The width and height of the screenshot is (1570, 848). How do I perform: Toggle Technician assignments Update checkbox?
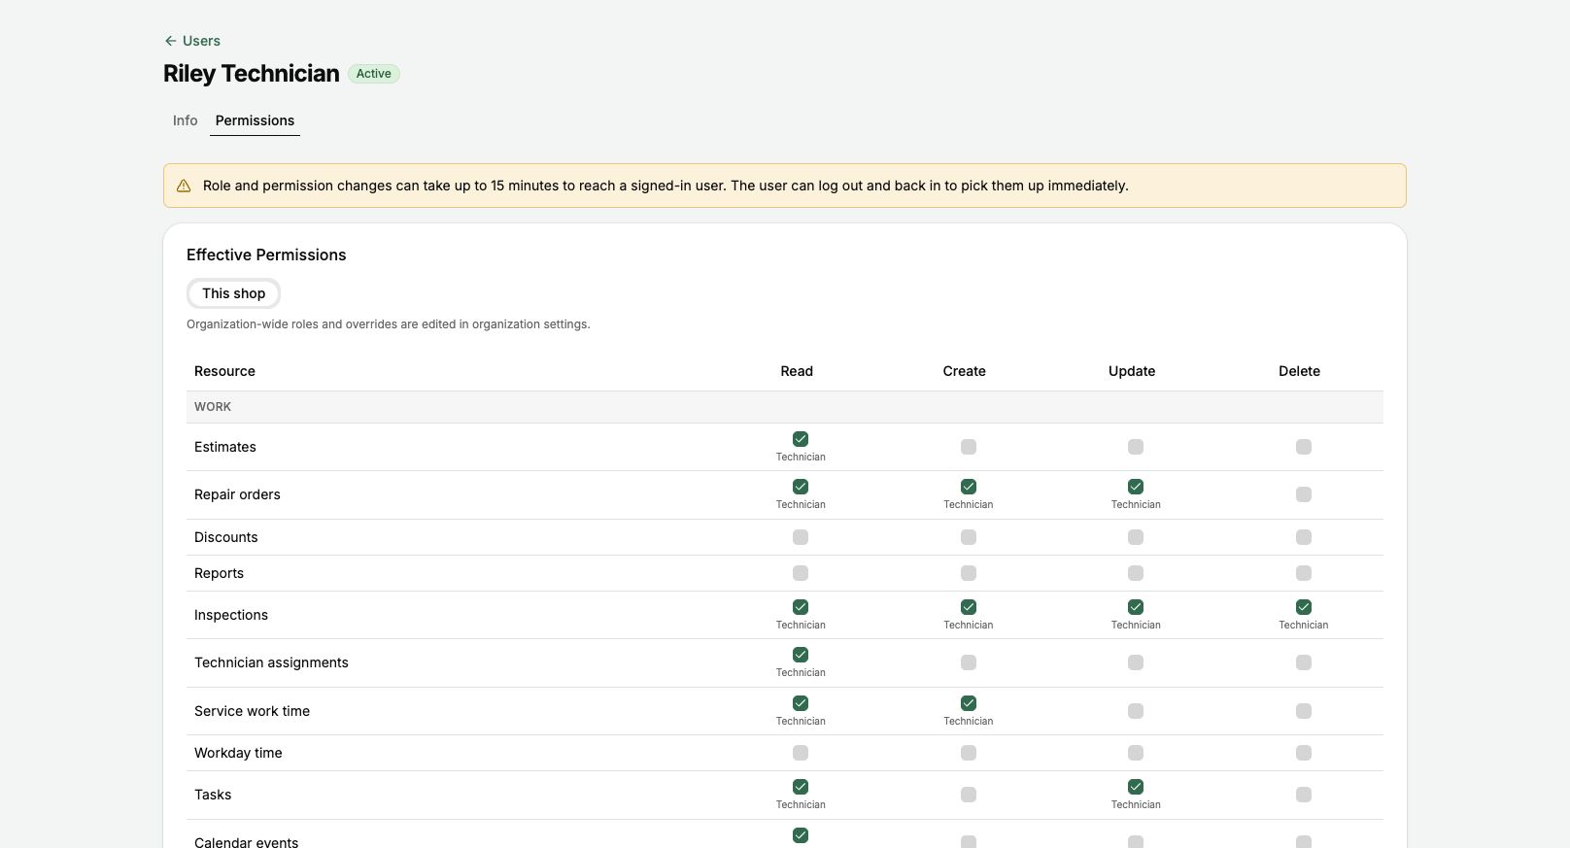pos(1136,662)
